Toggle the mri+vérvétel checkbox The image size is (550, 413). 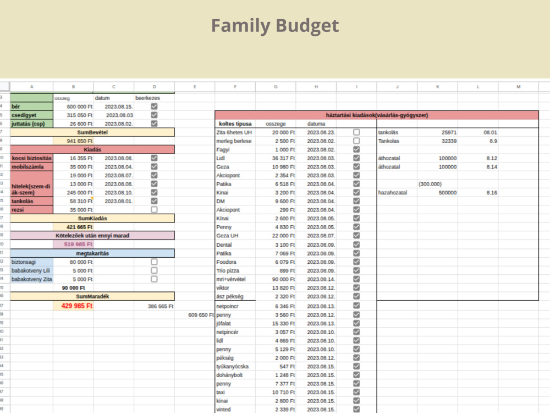click(356, 279)
